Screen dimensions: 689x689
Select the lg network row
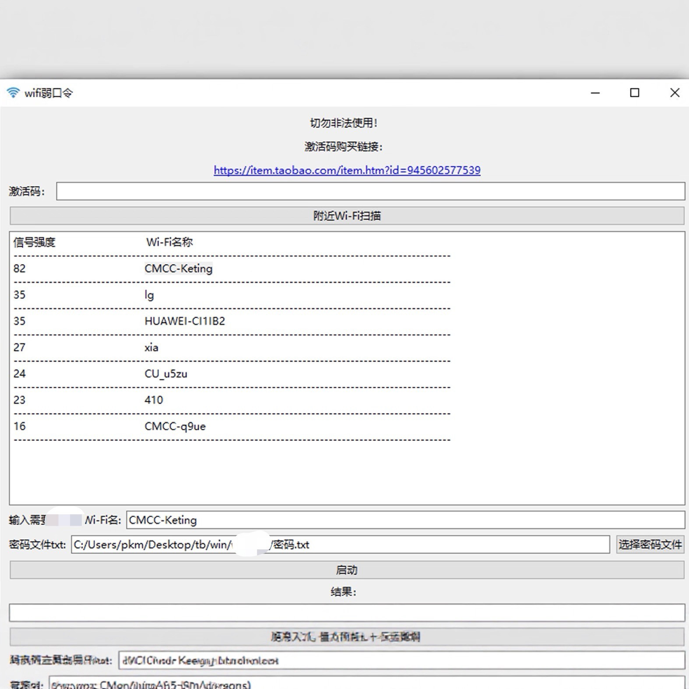pyautogui.click(x=149, y=295)
